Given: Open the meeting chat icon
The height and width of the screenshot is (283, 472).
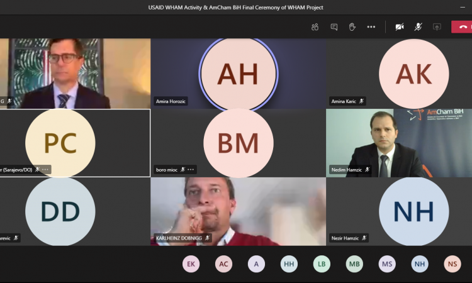Looking at the screenshot, I should [x=334, y=27].
